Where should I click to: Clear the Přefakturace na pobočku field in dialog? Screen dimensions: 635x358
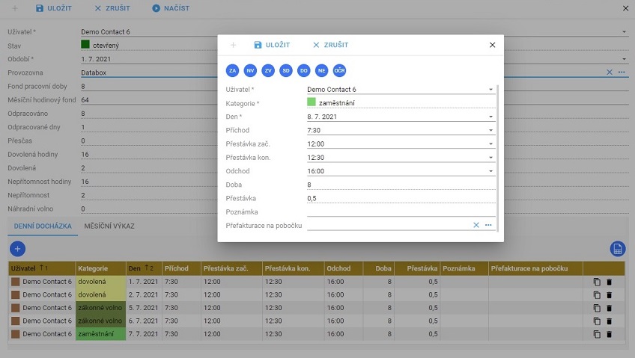click(476, 225)
